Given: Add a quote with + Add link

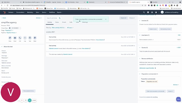Looking at the screenshot, I should 179,48.
